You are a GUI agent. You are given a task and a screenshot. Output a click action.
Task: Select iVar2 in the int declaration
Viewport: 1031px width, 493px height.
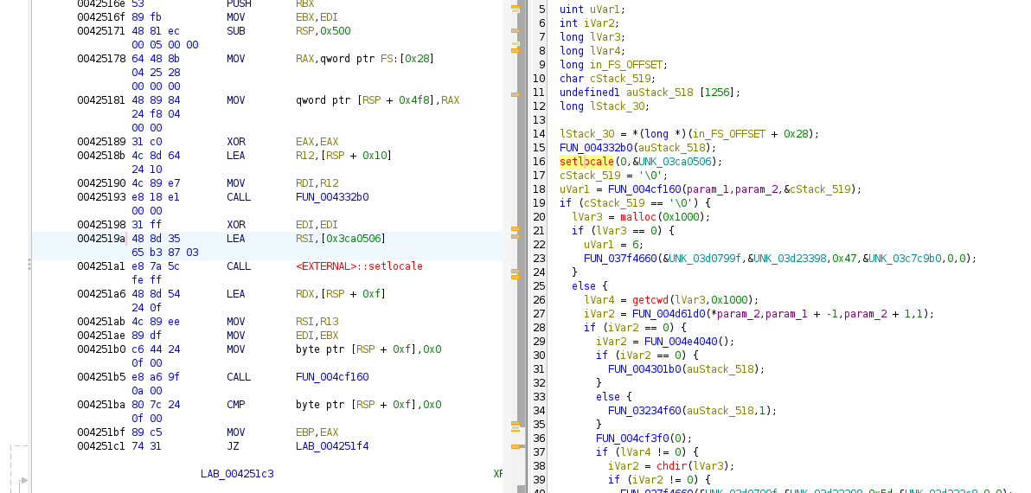pos(599,23)
